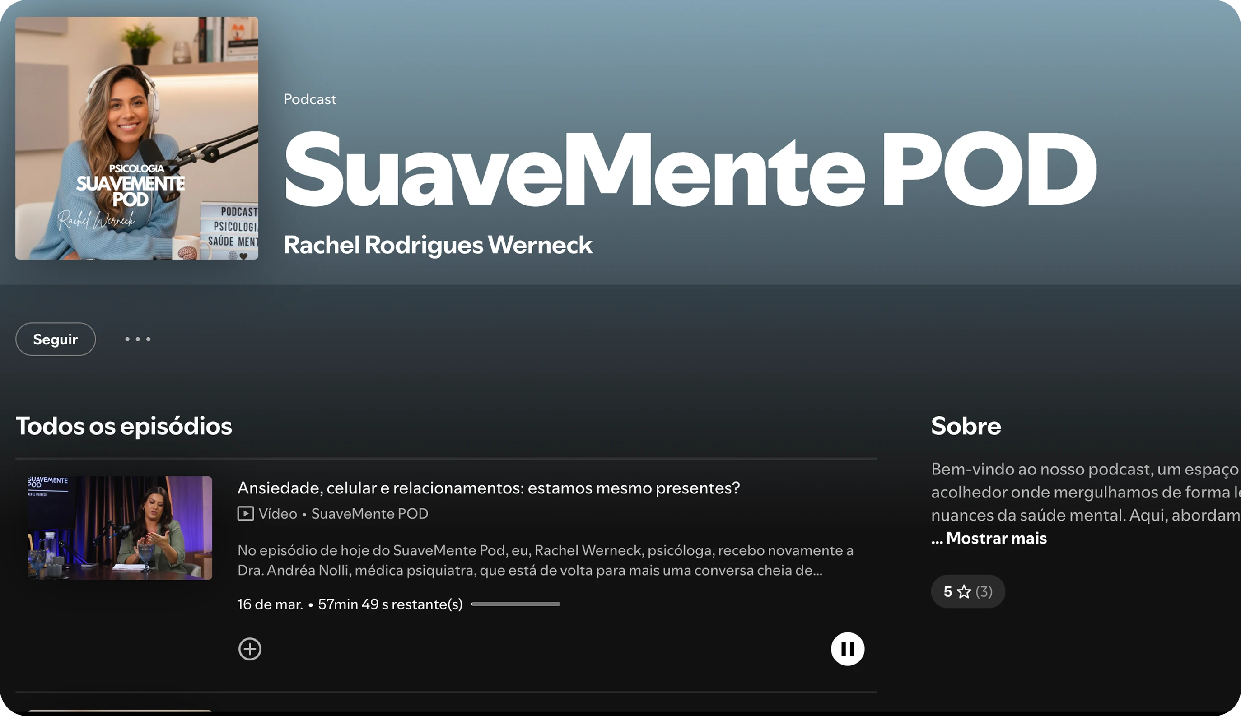This screenshot has height=716, width=1241.
Task: Open the episode video thumbnail
Action: tap(120, 528)
